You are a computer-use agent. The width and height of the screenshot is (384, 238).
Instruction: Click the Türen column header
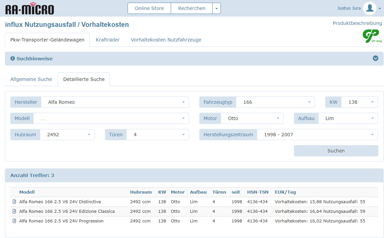click(x=219, y=192)
